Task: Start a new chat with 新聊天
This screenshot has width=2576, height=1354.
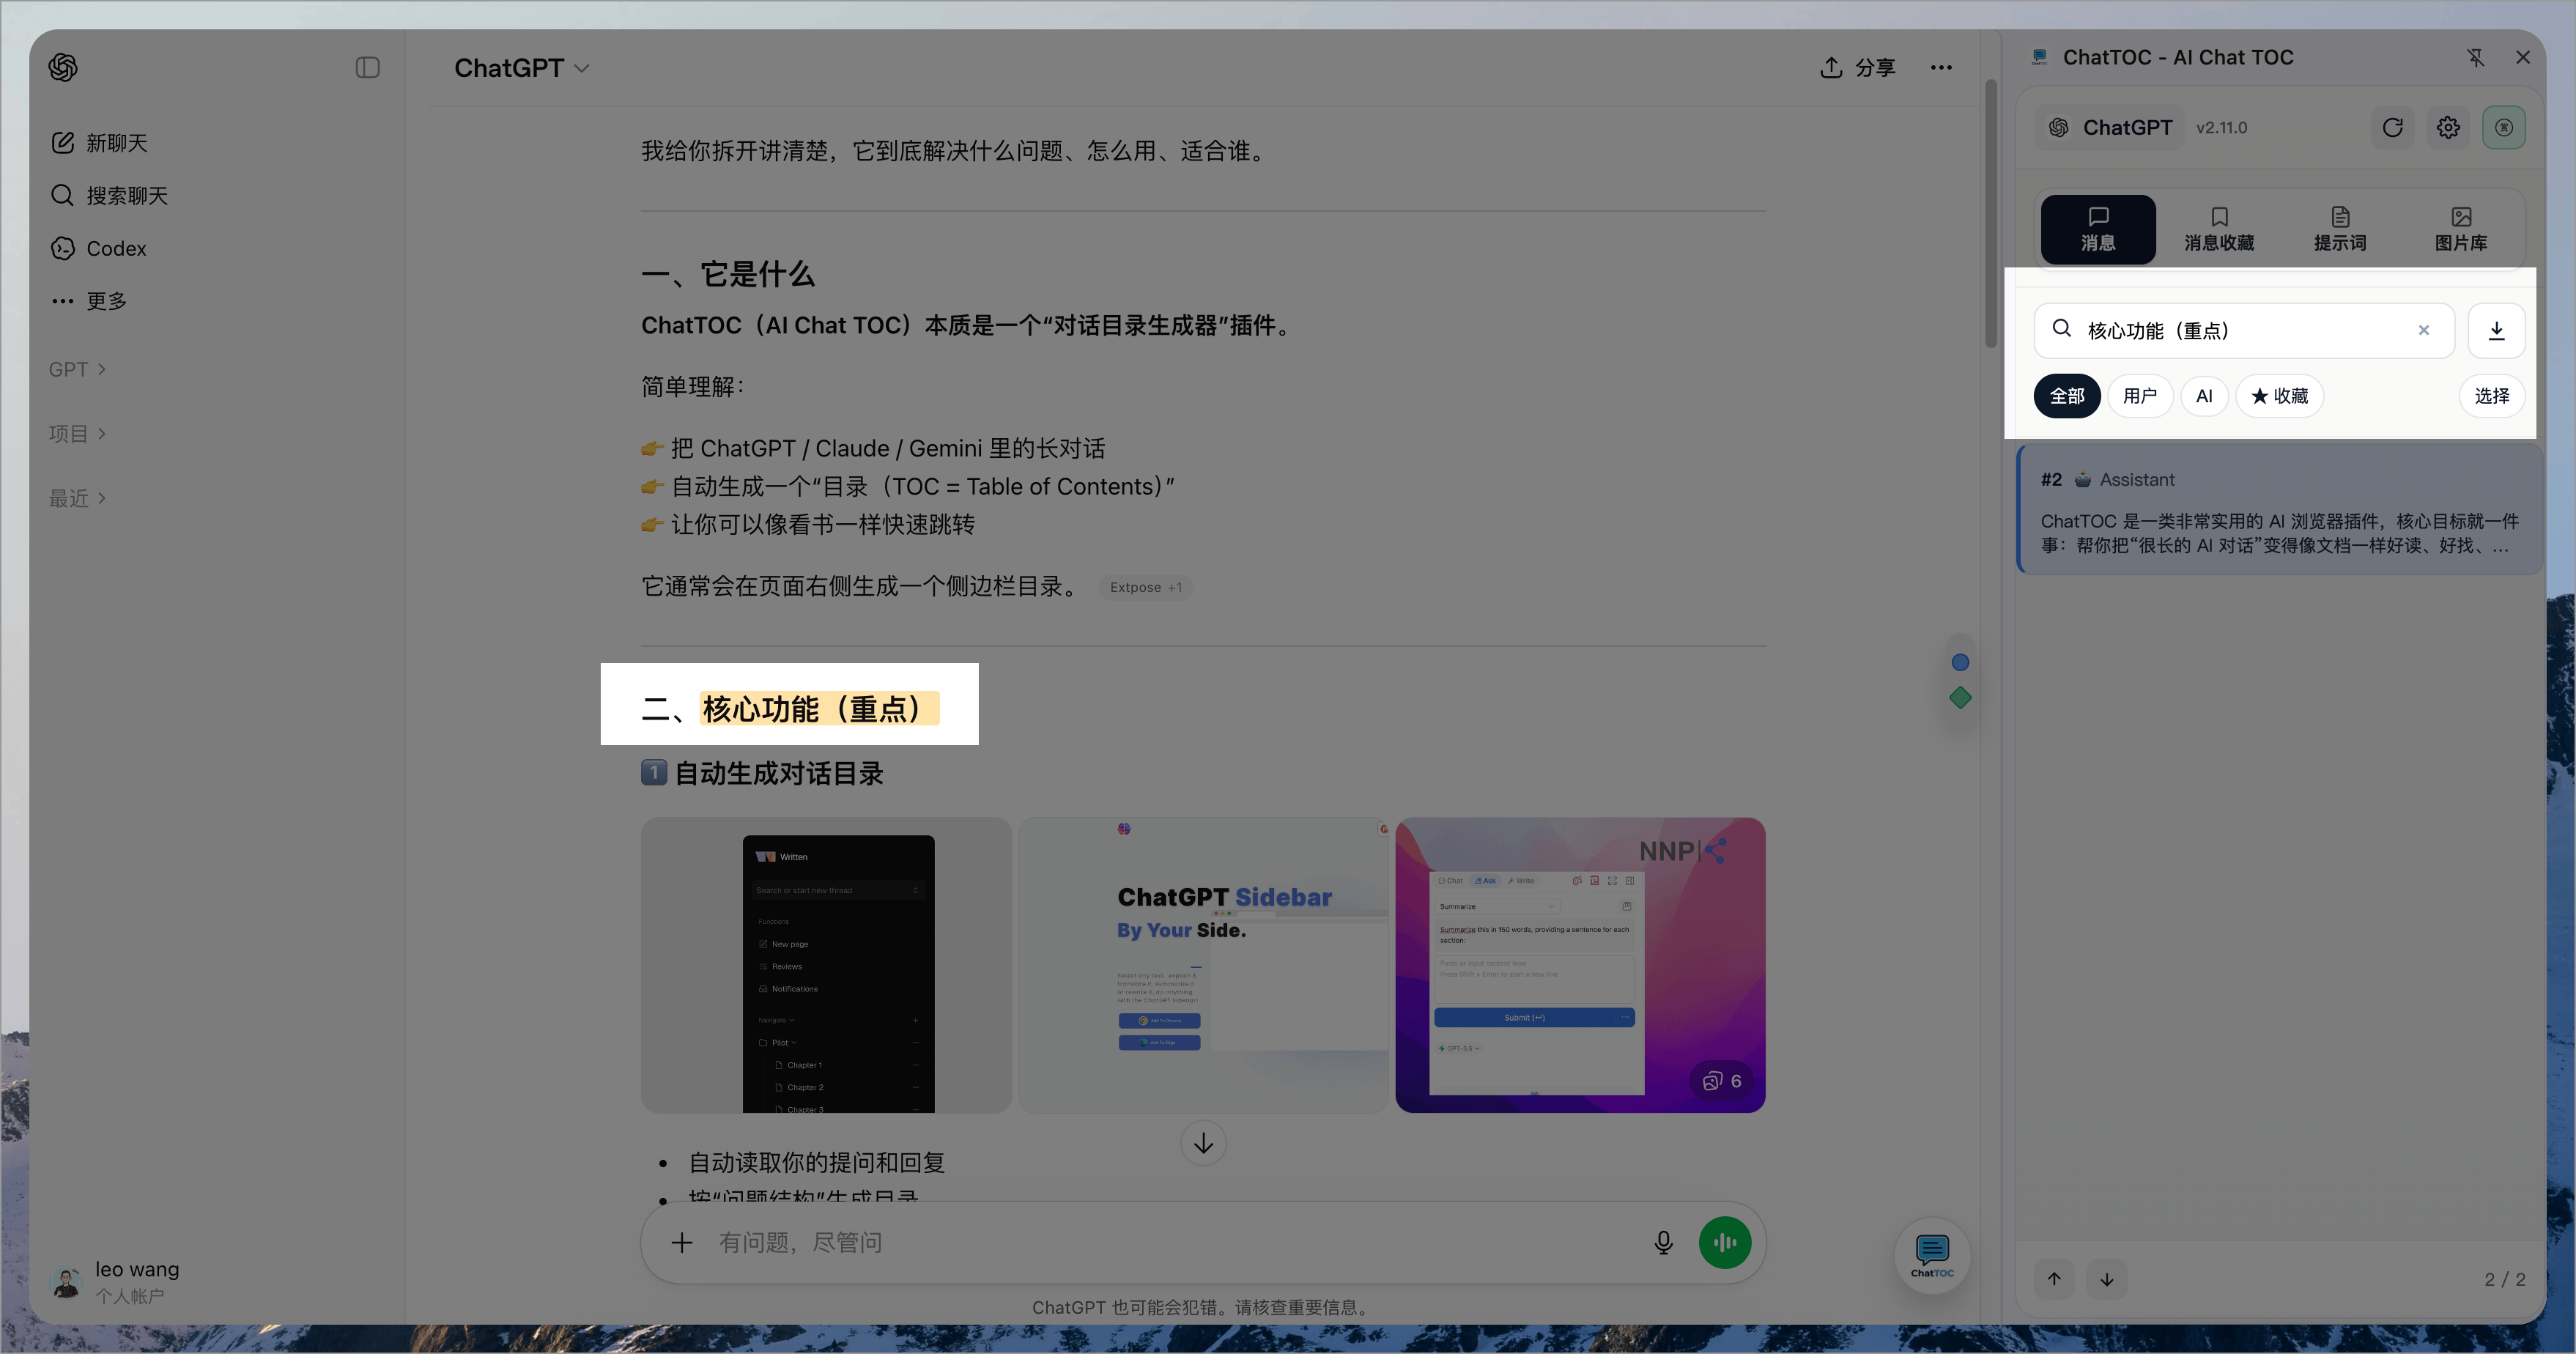Action: tap(100, 143)
